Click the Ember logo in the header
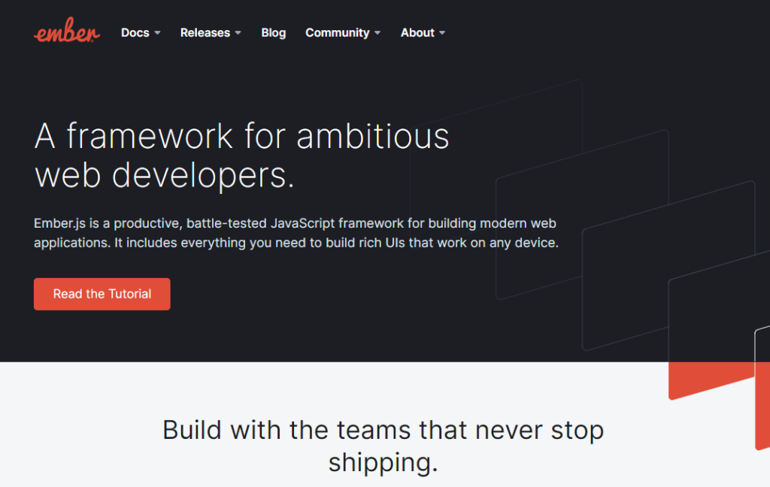770x487 pixels. pos(67,30)
